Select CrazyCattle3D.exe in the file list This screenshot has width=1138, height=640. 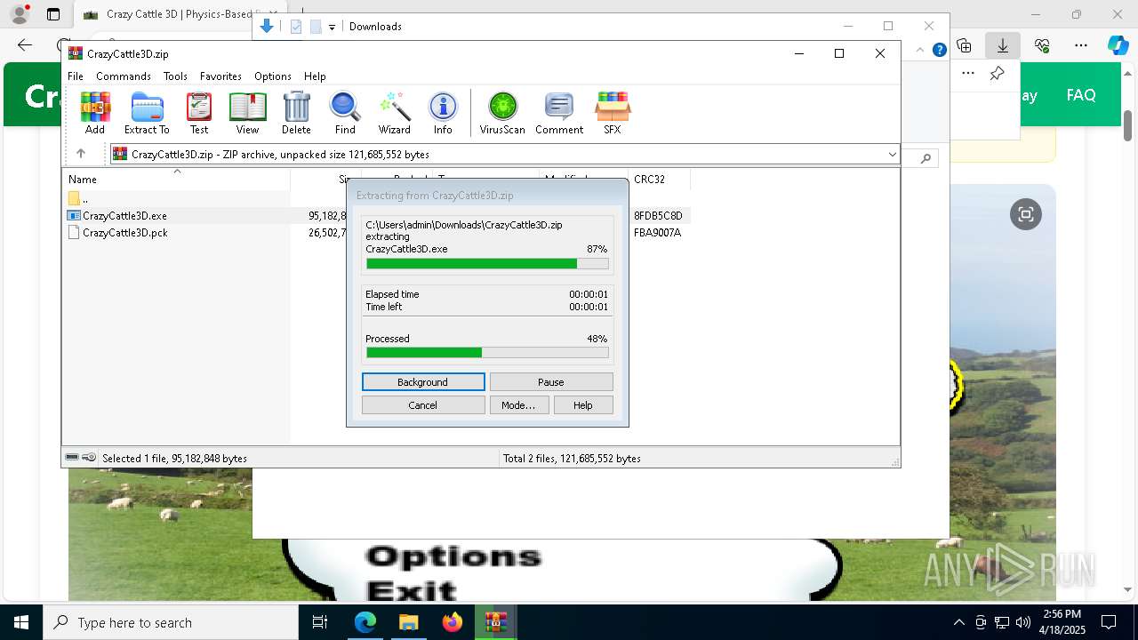tap(124, 216)
